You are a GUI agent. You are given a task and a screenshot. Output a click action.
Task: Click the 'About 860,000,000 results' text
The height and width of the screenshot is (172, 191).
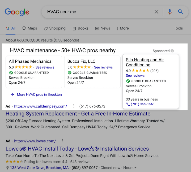tap(42, 40)
